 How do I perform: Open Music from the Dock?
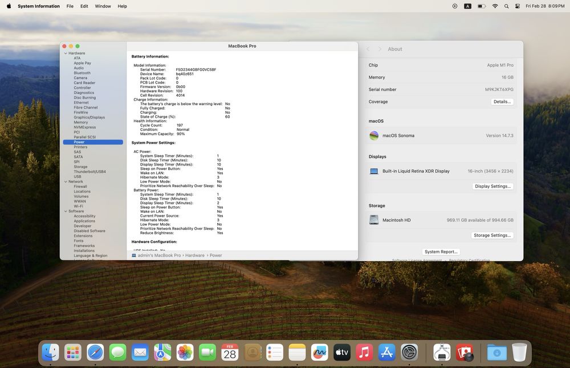coord(364,353)
